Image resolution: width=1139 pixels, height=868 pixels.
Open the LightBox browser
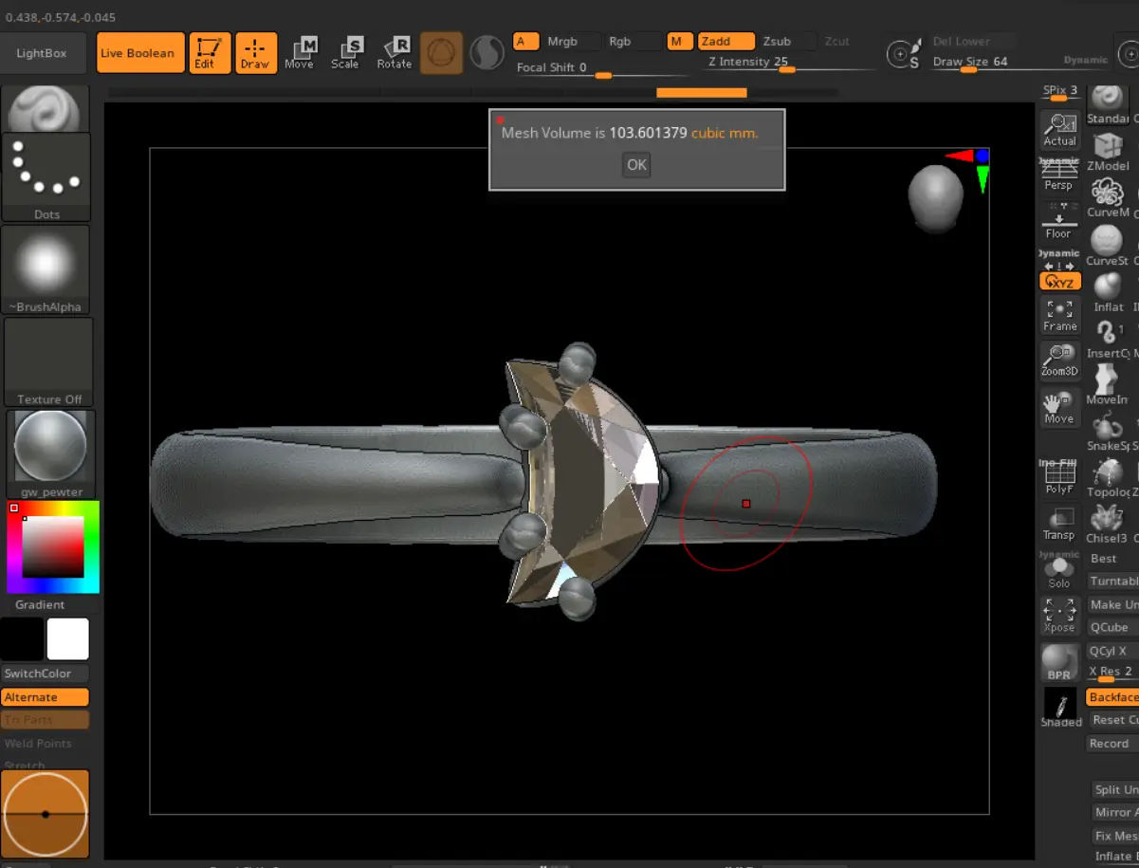(x=42, y=53)
